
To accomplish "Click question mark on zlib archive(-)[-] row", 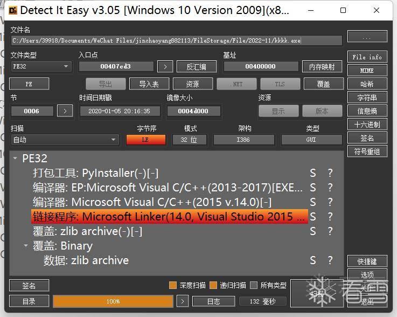I will 330,231.
